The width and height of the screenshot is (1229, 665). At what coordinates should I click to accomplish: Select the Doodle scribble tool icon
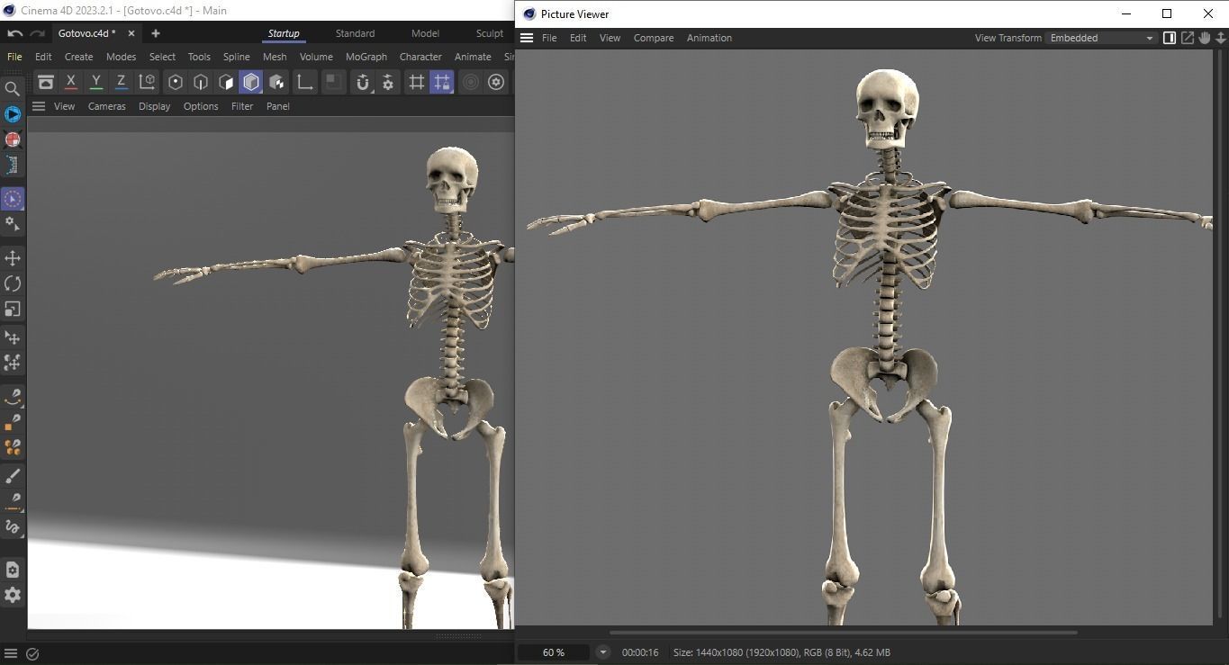click(x=13, y=526)
